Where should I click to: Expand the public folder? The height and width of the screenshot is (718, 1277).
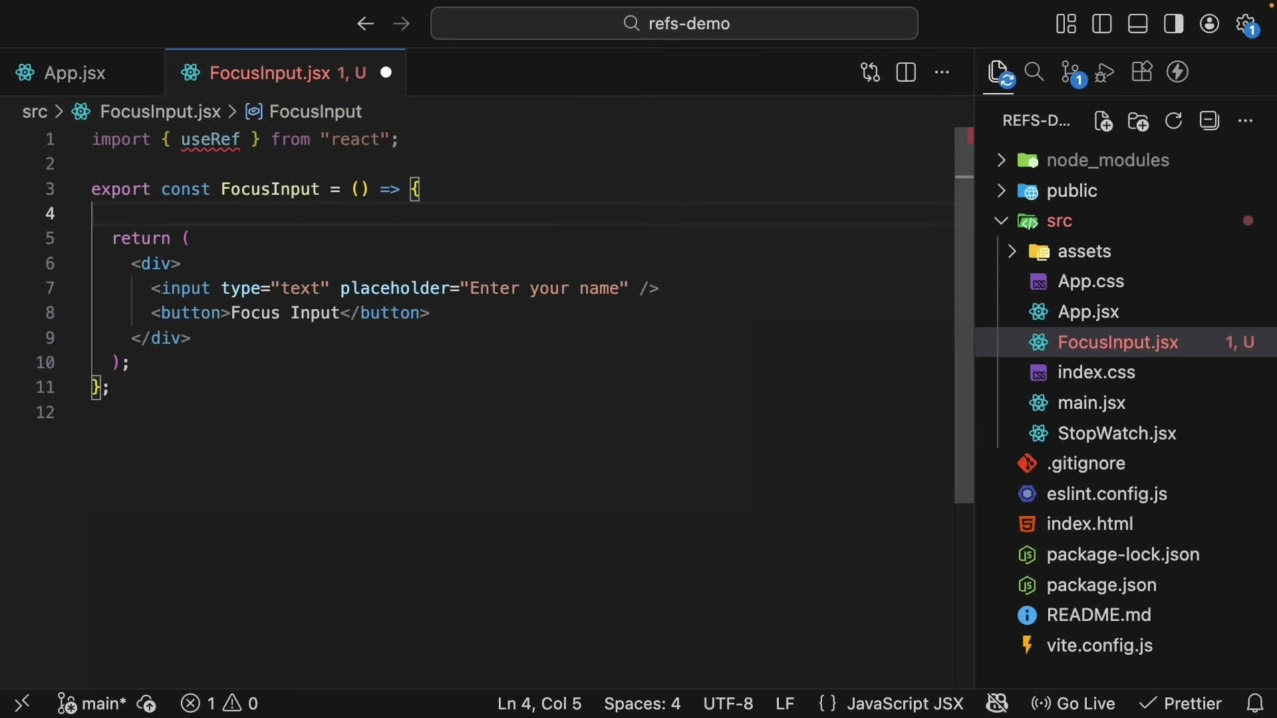click(1126, 191)
